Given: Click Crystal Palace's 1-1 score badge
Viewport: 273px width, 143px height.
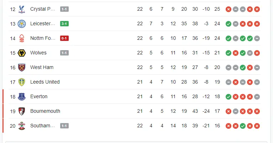Looking at the screenshot, I should 64,9.
